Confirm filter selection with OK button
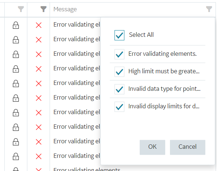Image resolution: width=217 pixels, height=171 pixels. 152,147
